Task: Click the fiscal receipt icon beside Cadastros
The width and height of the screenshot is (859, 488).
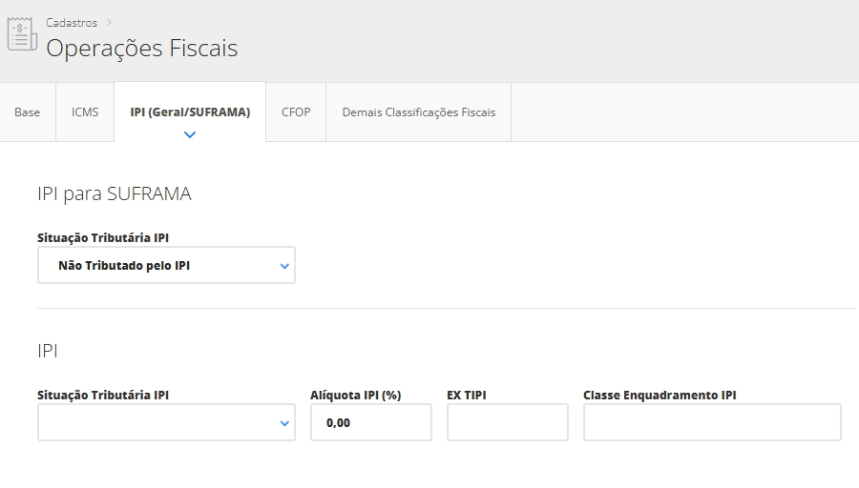Action: click(22, 34)
